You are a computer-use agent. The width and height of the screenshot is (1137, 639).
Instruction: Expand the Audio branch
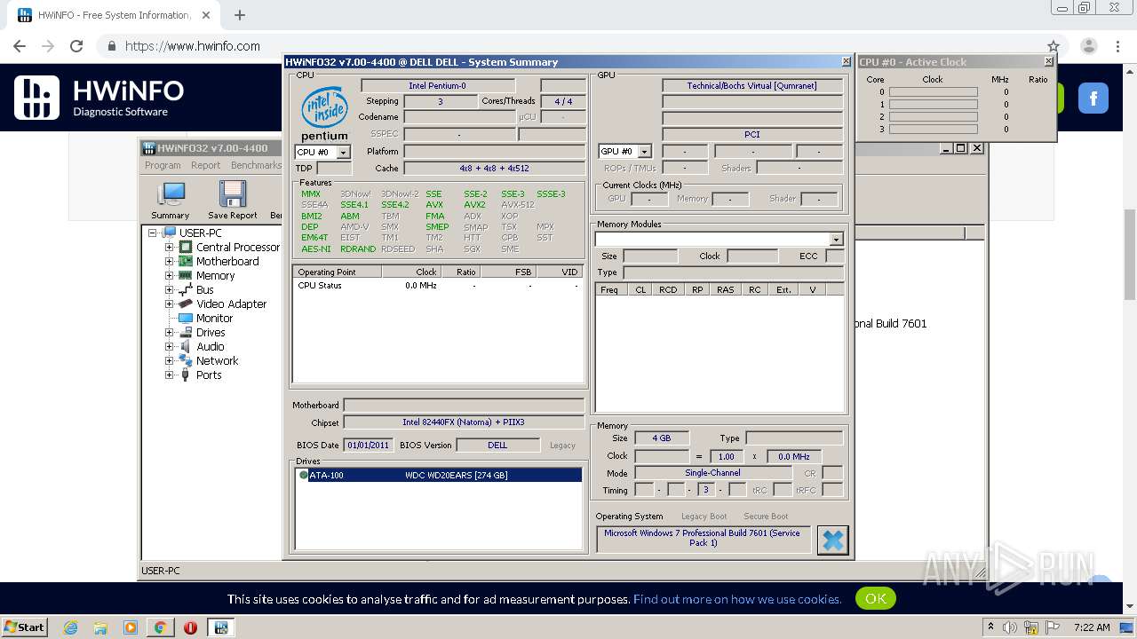[169, 346]
